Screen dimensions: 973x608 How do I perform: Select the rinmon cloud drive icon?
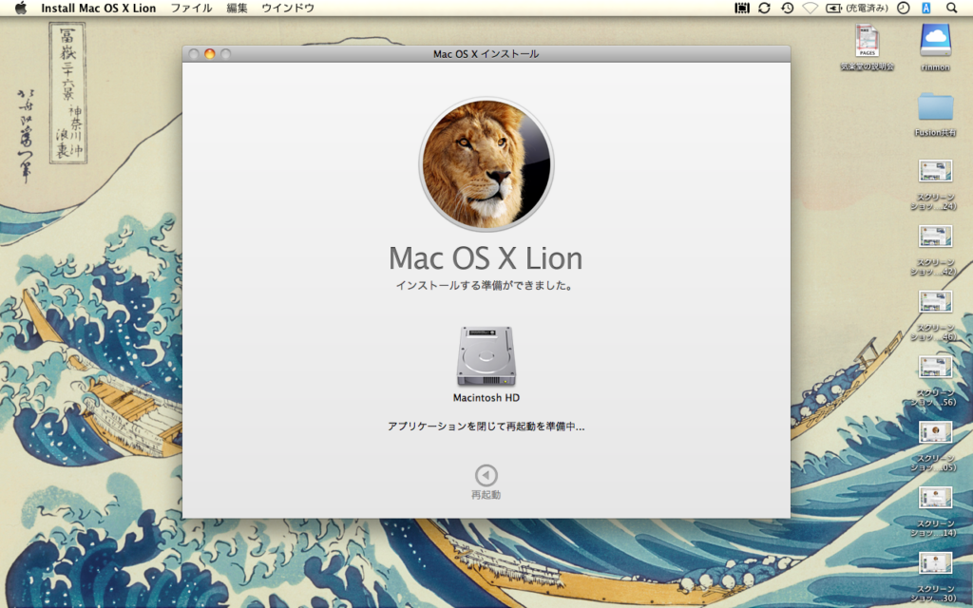[x=935, y=43]
